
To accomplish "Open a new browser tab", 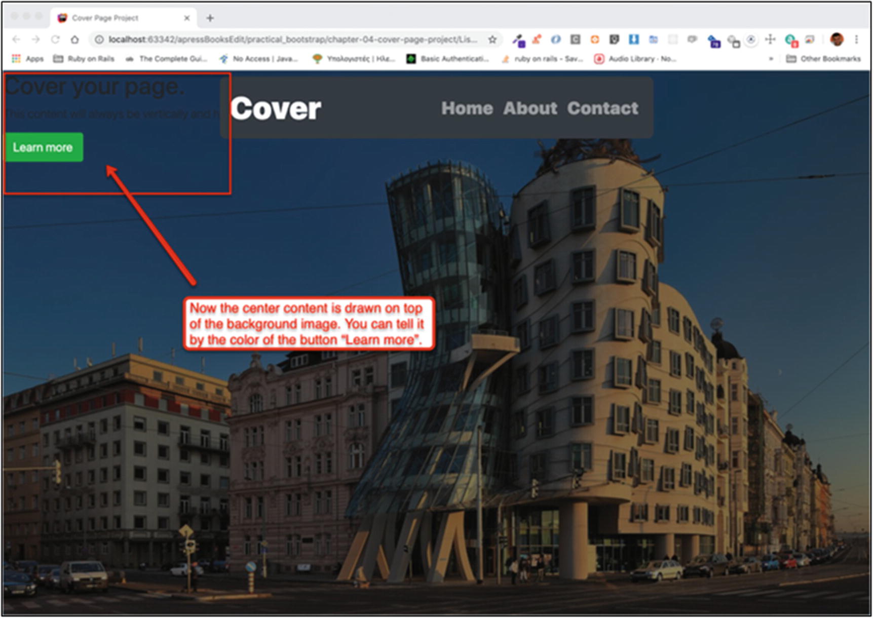I will (210, 18).
